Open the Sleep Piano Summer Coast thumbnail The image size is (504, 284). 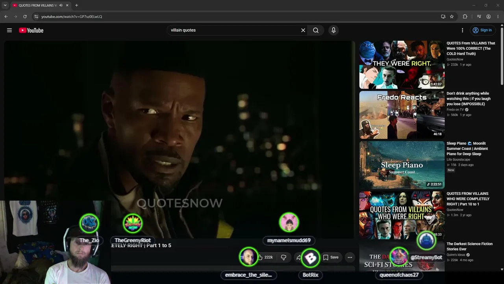click(402, 165)
